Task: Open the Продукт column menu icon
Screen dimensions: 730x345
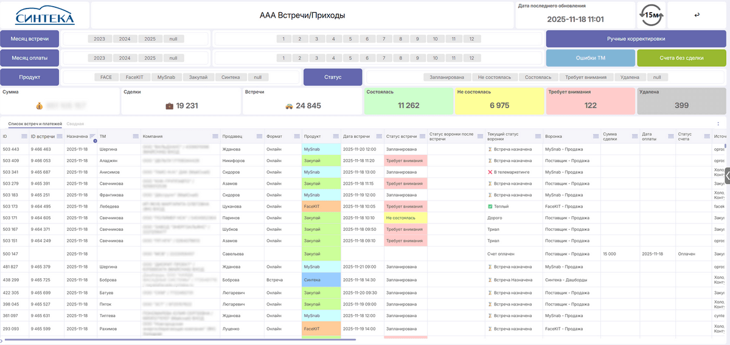Action: click(x=336, y=136)
